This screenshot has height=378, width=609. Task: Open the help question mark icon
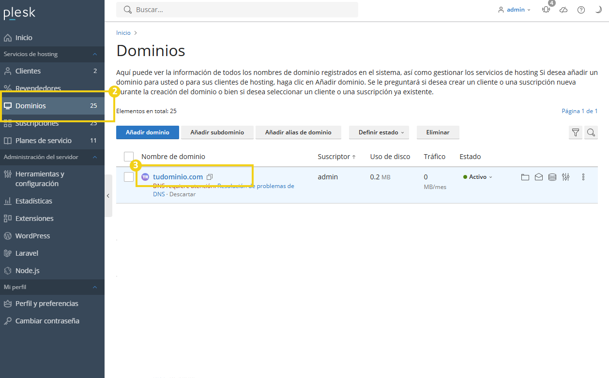coord(581,10)
